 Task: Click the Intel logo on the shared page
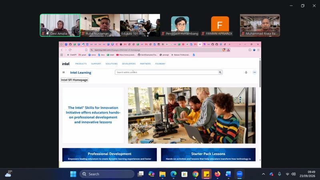coord(66,64)
